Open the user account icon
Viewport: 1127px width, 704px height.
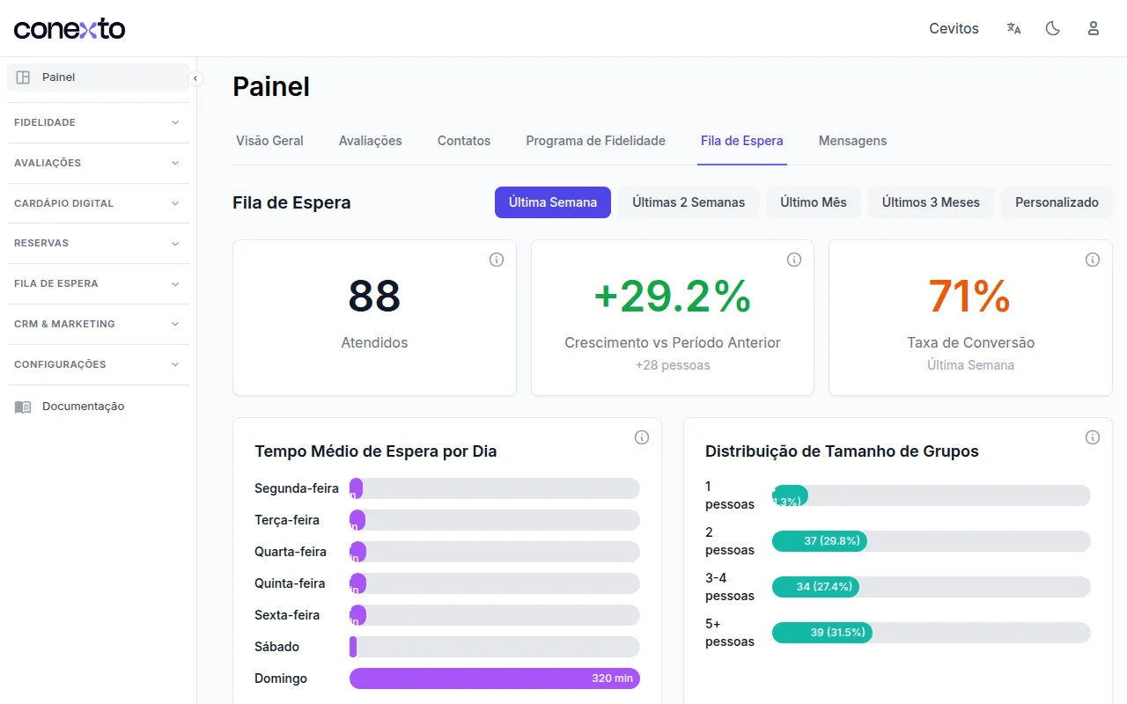(x=1094, y=28)
